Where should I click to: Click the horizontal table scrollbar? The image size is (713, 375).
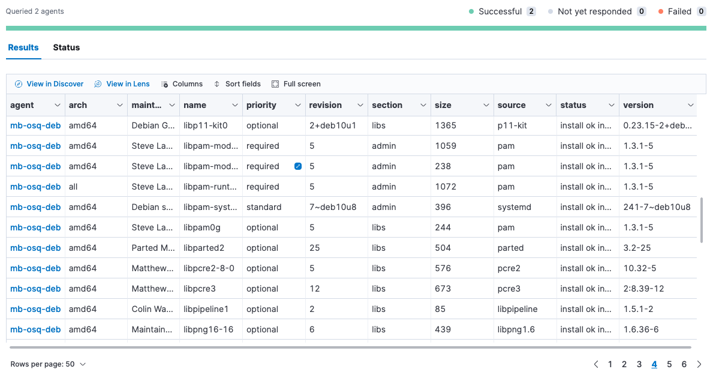pyautogui.click(x=350, y=347)
